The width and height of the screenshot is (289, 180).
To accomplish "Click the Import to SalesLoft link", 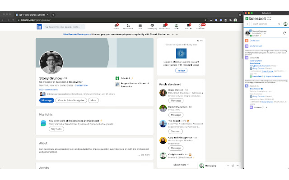I will (x=274, y=76).
